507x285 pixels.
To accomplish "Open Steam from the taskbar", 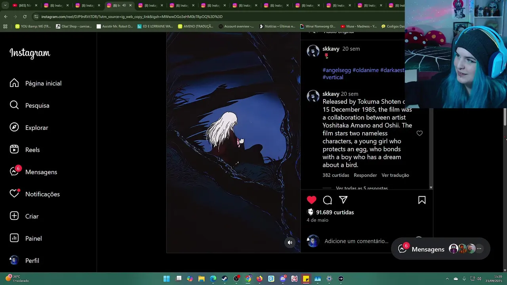I will [225, 279].
